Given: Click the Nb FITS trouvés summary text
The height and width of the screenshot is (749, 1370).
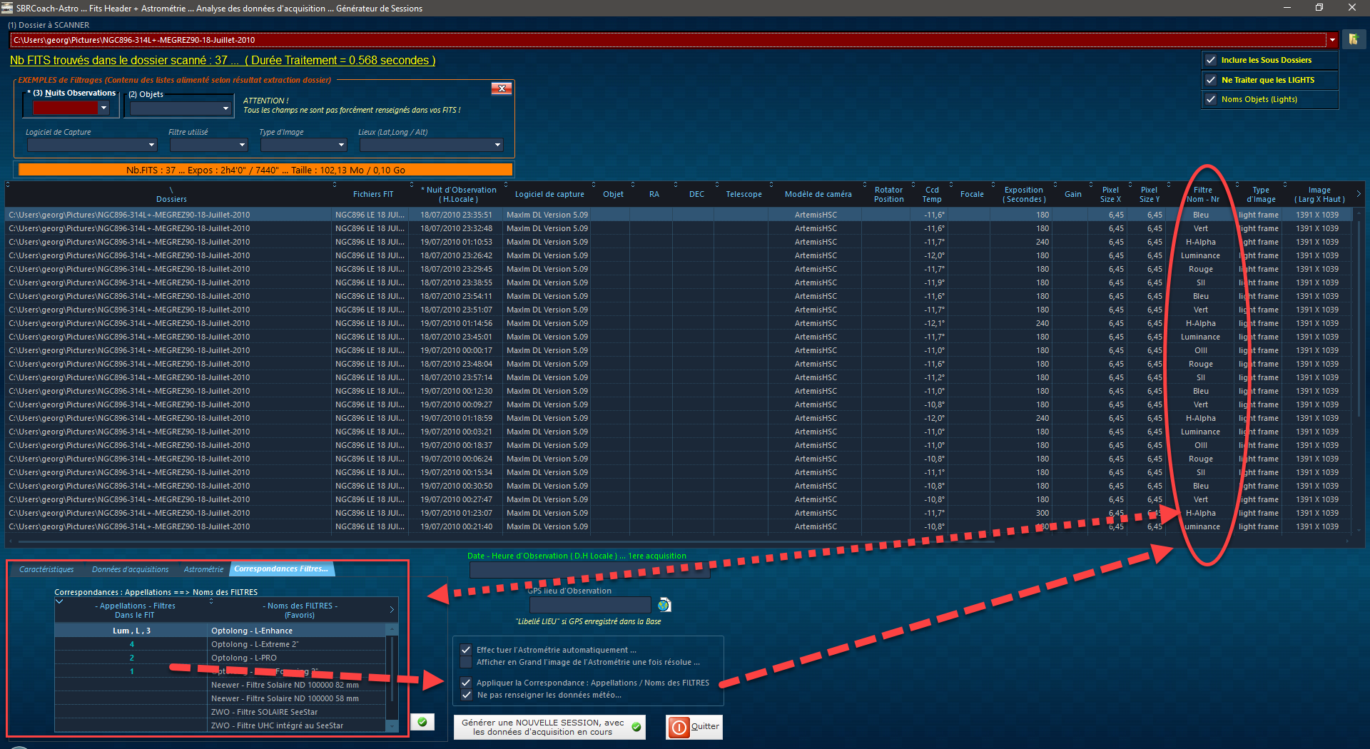Looking at the screenshot, I should click(223, 61).
